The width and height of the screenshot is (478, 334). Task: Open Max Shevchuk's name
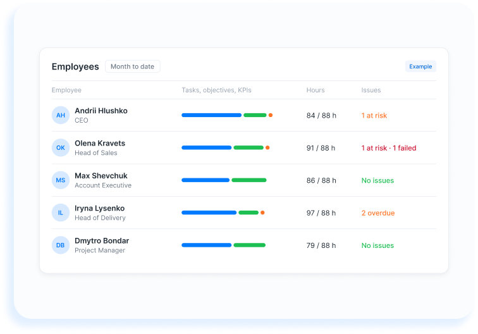pyautogui.click(x=101, y=176)
